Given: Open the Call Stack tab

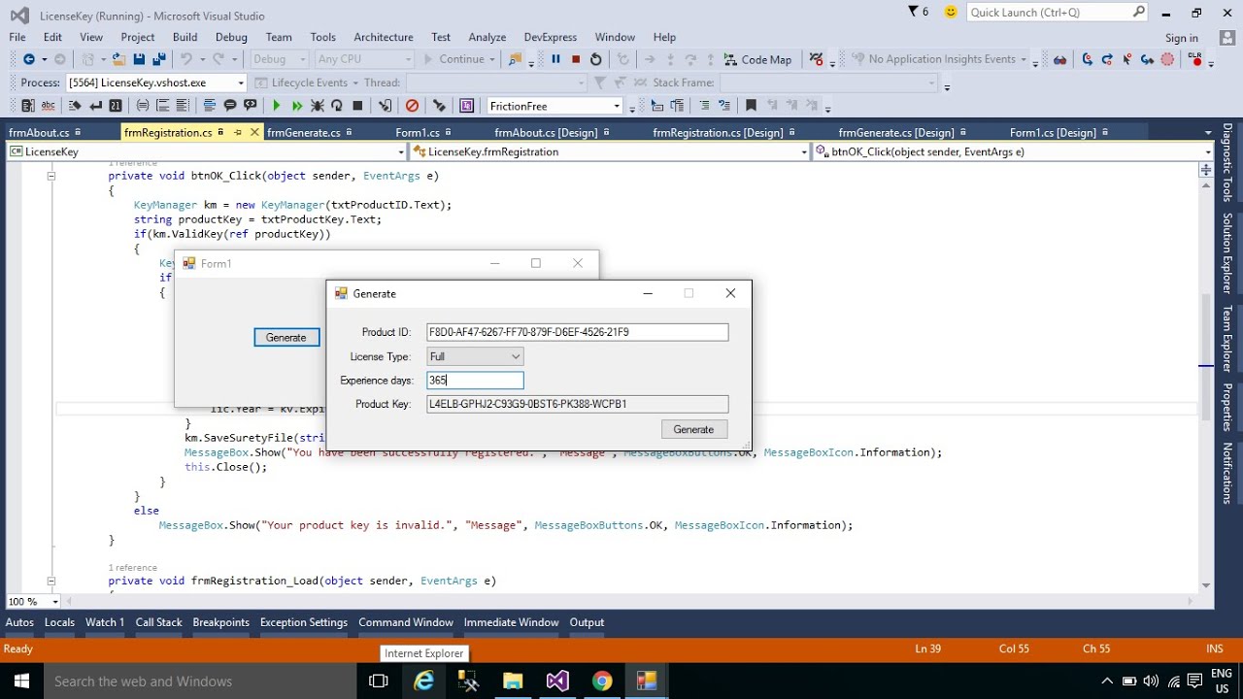Looking at the screenshot, I should point(158,622).
